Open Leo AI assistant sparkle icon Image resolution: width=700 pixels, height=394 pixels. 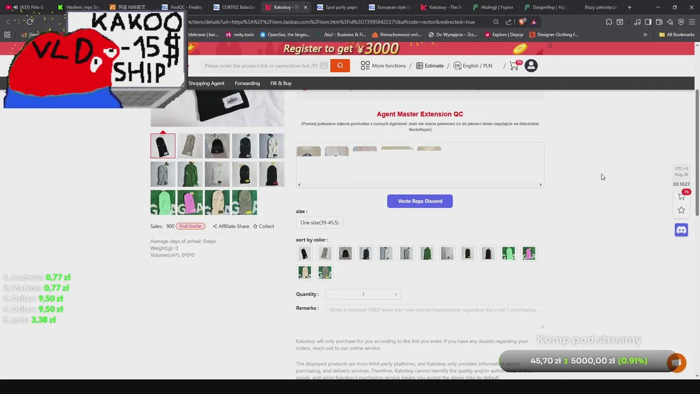(670, 22)
